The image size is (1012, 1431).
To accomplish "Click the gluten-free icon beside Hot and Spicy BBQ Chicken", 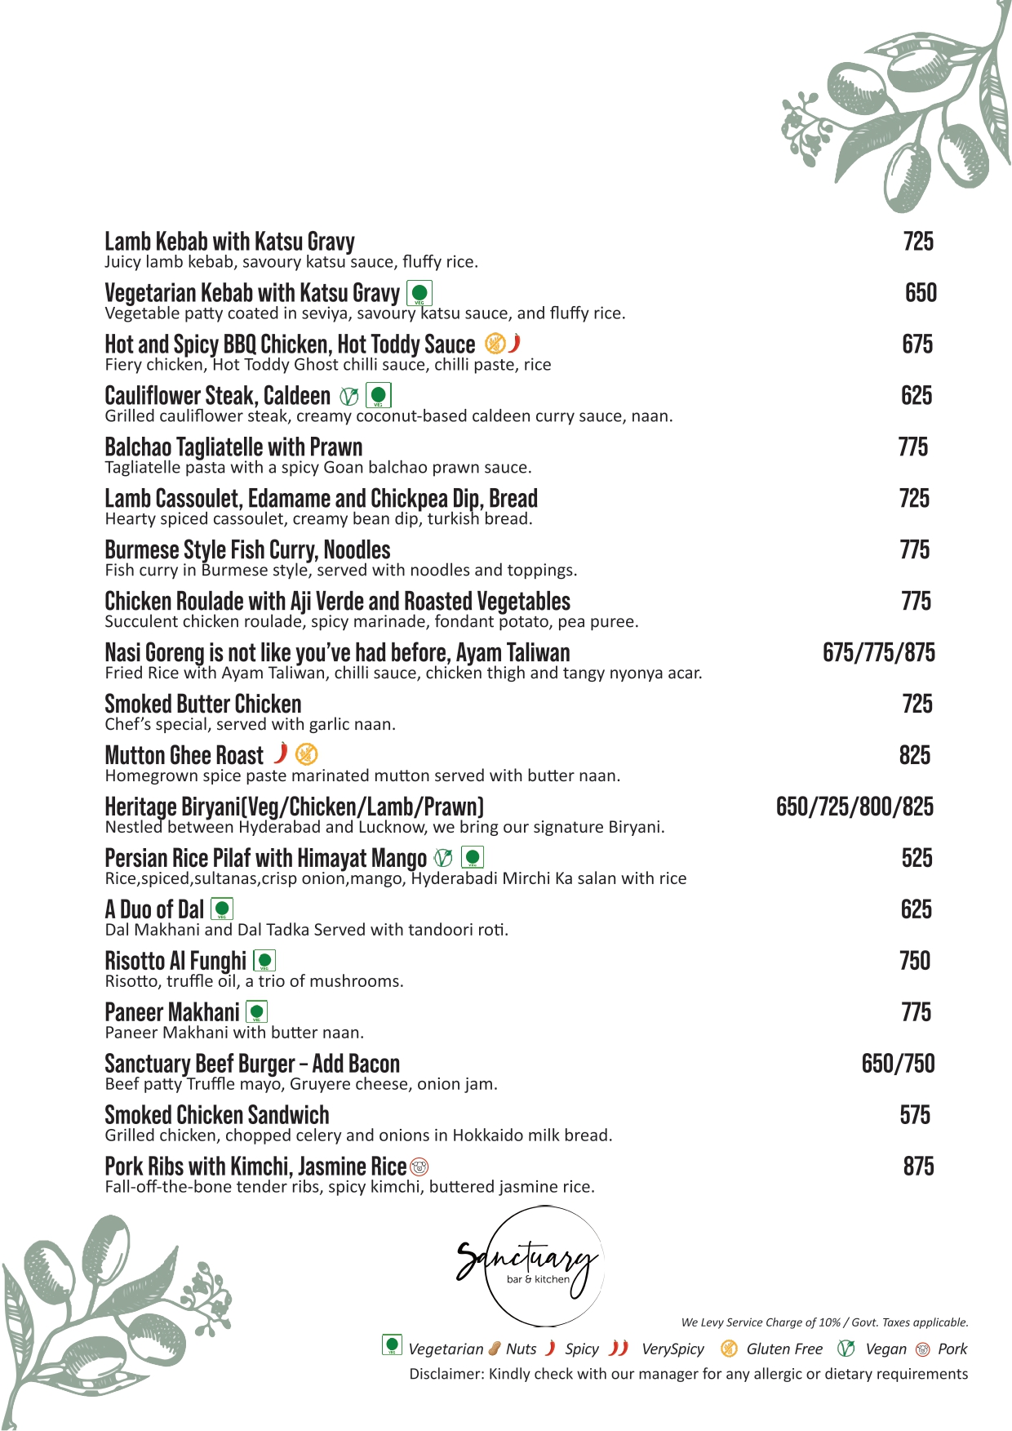I will pyautogui.click(x=494, y=344).
